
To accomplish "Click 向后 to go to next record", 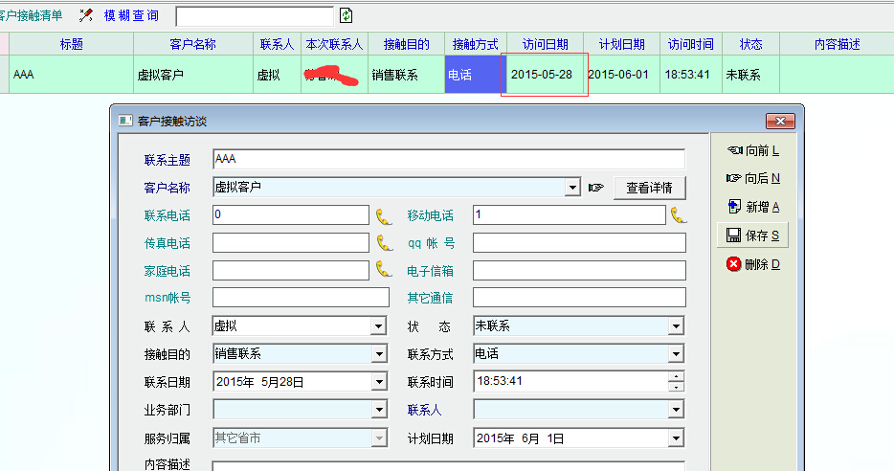I will pos(752,178).
